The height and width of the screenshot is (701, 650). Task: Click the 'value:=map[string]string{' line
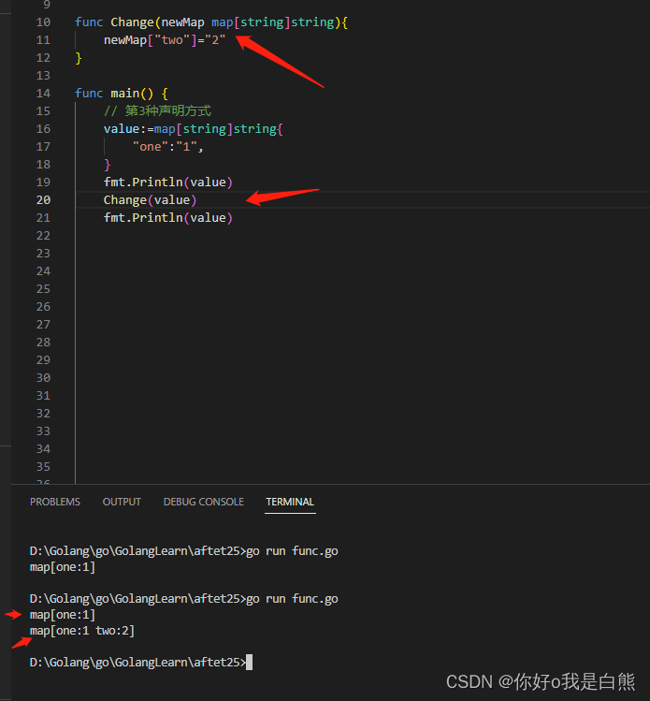(193, 129)
